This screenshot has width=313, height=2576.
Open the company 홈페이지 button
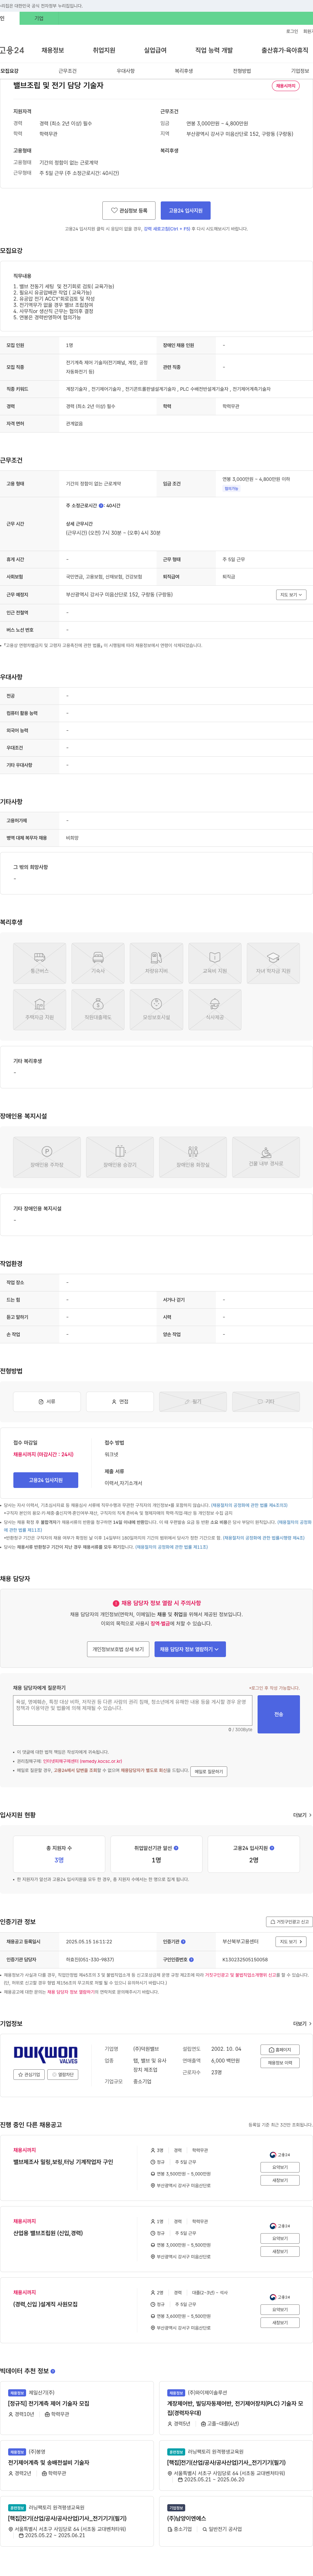[280, 2050]
